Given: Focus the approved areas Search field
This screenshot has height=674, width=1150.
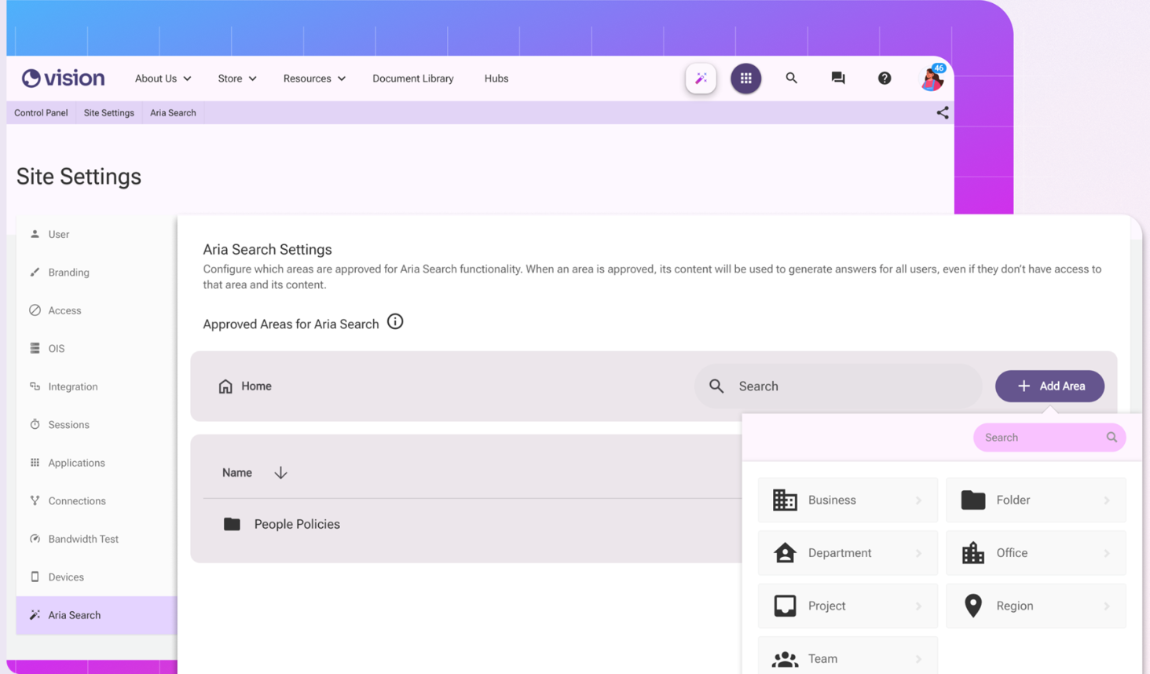Looking at the screenshot, I should [838, 386].
